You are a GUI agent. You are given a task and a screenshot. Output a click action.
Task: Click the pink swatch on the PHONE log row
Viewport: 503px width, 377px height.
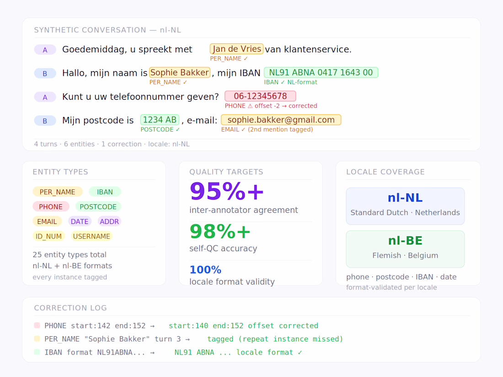pyautogui.click(x=37, y=325)
